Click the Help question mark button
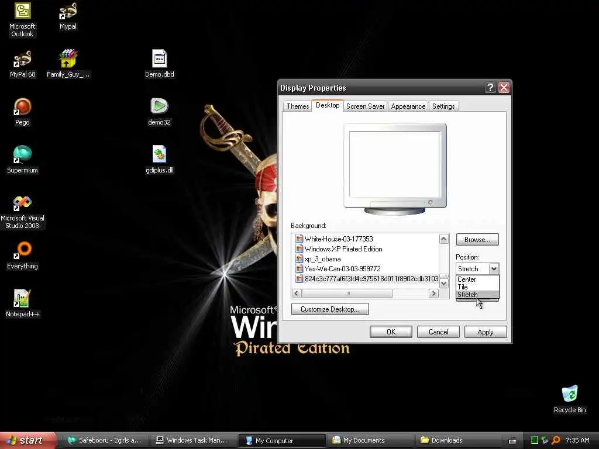 [x=490, y=88]
